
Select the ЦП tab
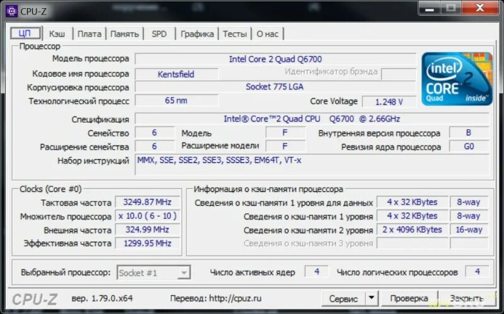click(x=25, y=33)
